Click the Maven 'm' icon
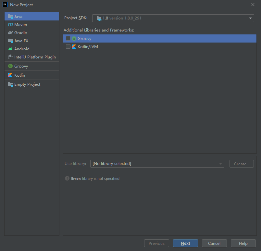This screenshot has height=251, width=261. 10,24
